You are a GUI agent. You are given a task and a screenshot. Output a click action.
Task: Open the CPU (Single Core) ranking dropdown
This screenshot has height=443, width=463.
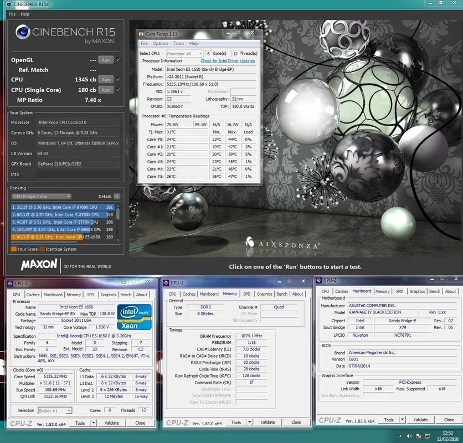click(x=42, y=197)
